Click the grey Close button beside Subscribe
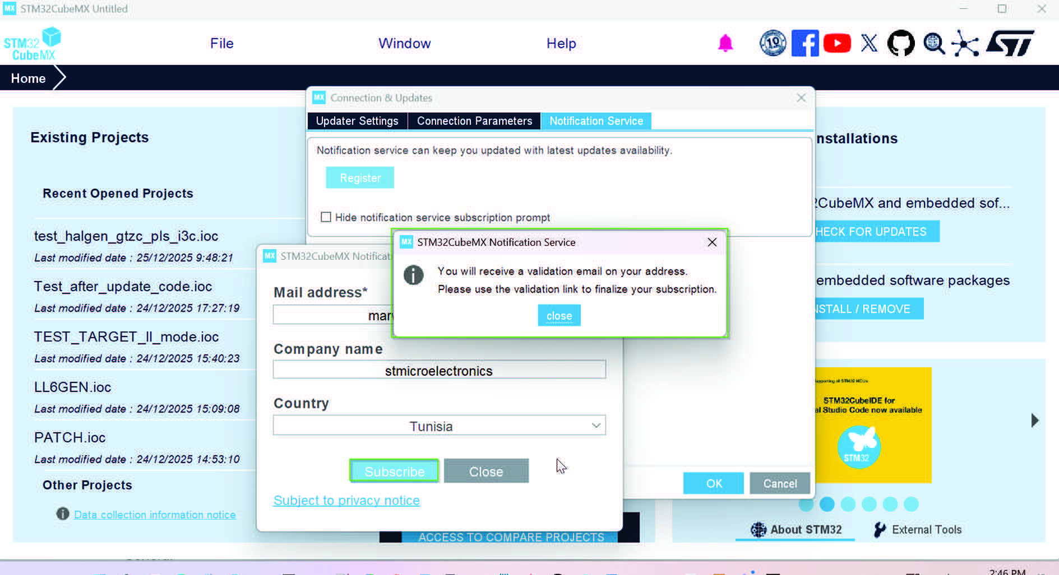 pos(486,471)
